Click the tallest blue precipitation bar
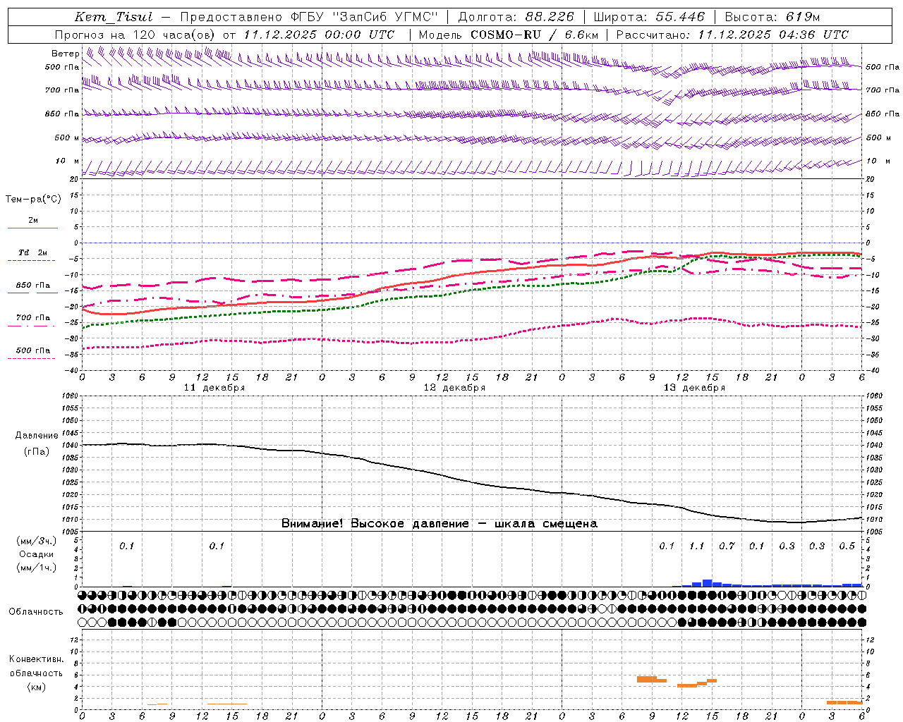 tap(707, 583)
